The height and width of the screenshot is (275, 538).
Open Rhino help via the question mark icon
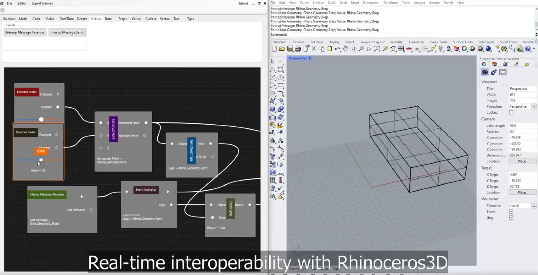point(528,49)
